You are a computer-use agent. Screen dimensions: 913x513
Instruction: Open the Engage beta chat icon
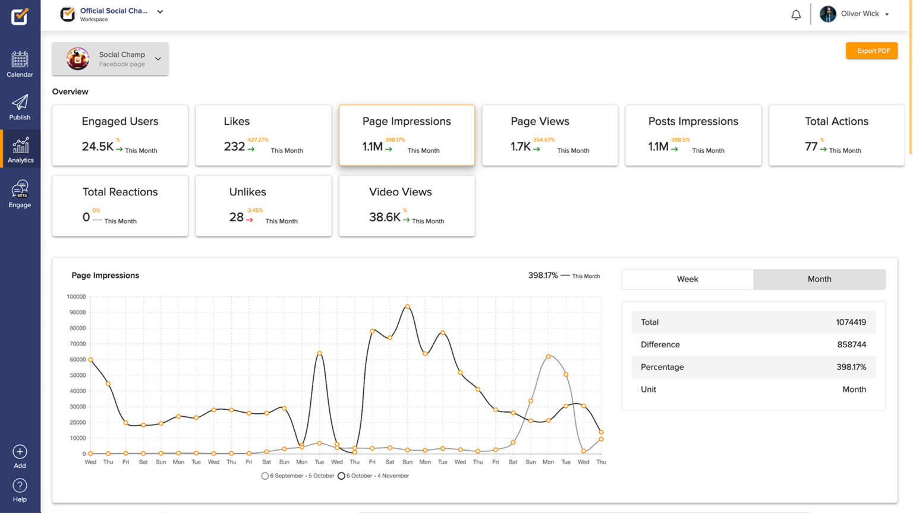point(20,190)
